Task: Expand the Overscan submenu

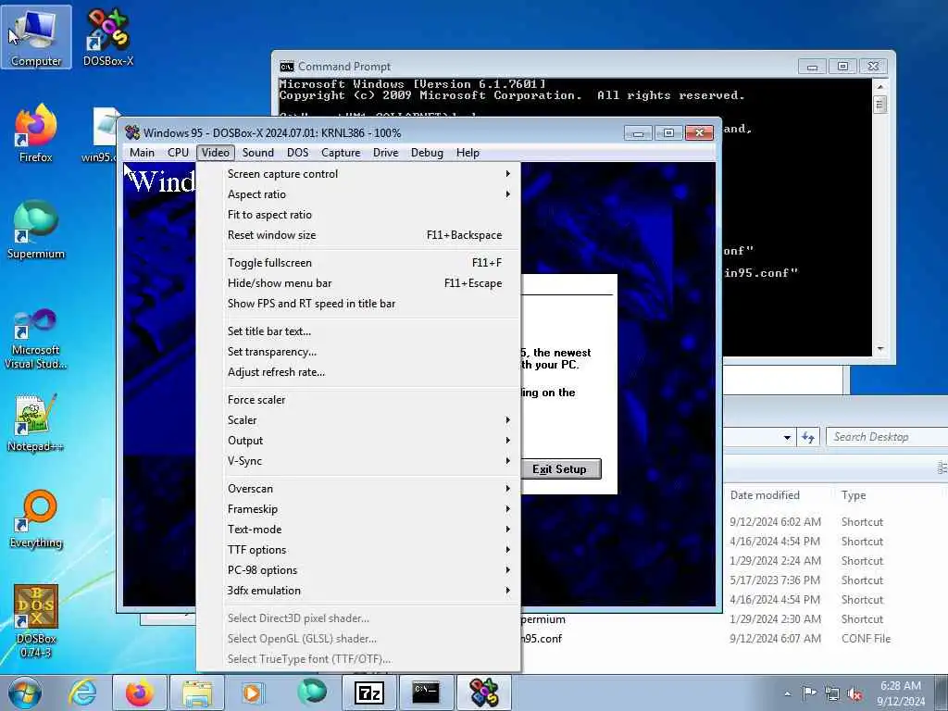Action: coord(358,489)
